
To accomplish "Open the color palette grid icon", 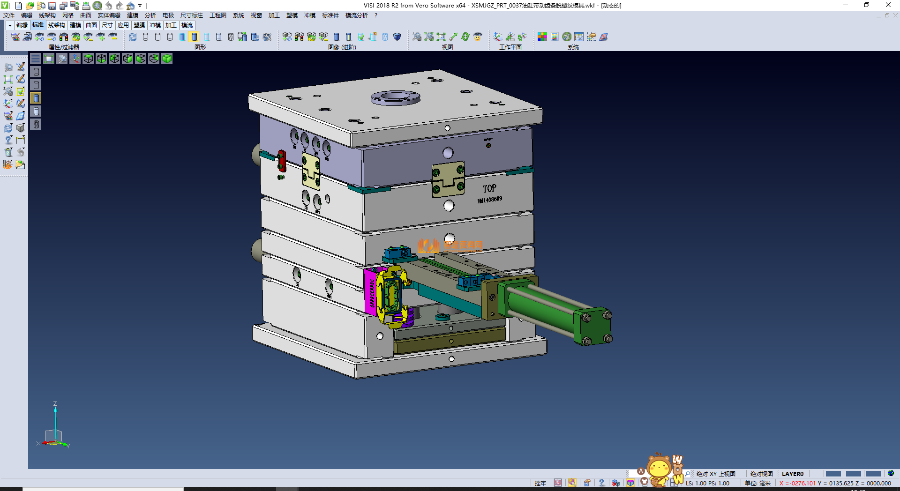I will click(x=542, y=37).
